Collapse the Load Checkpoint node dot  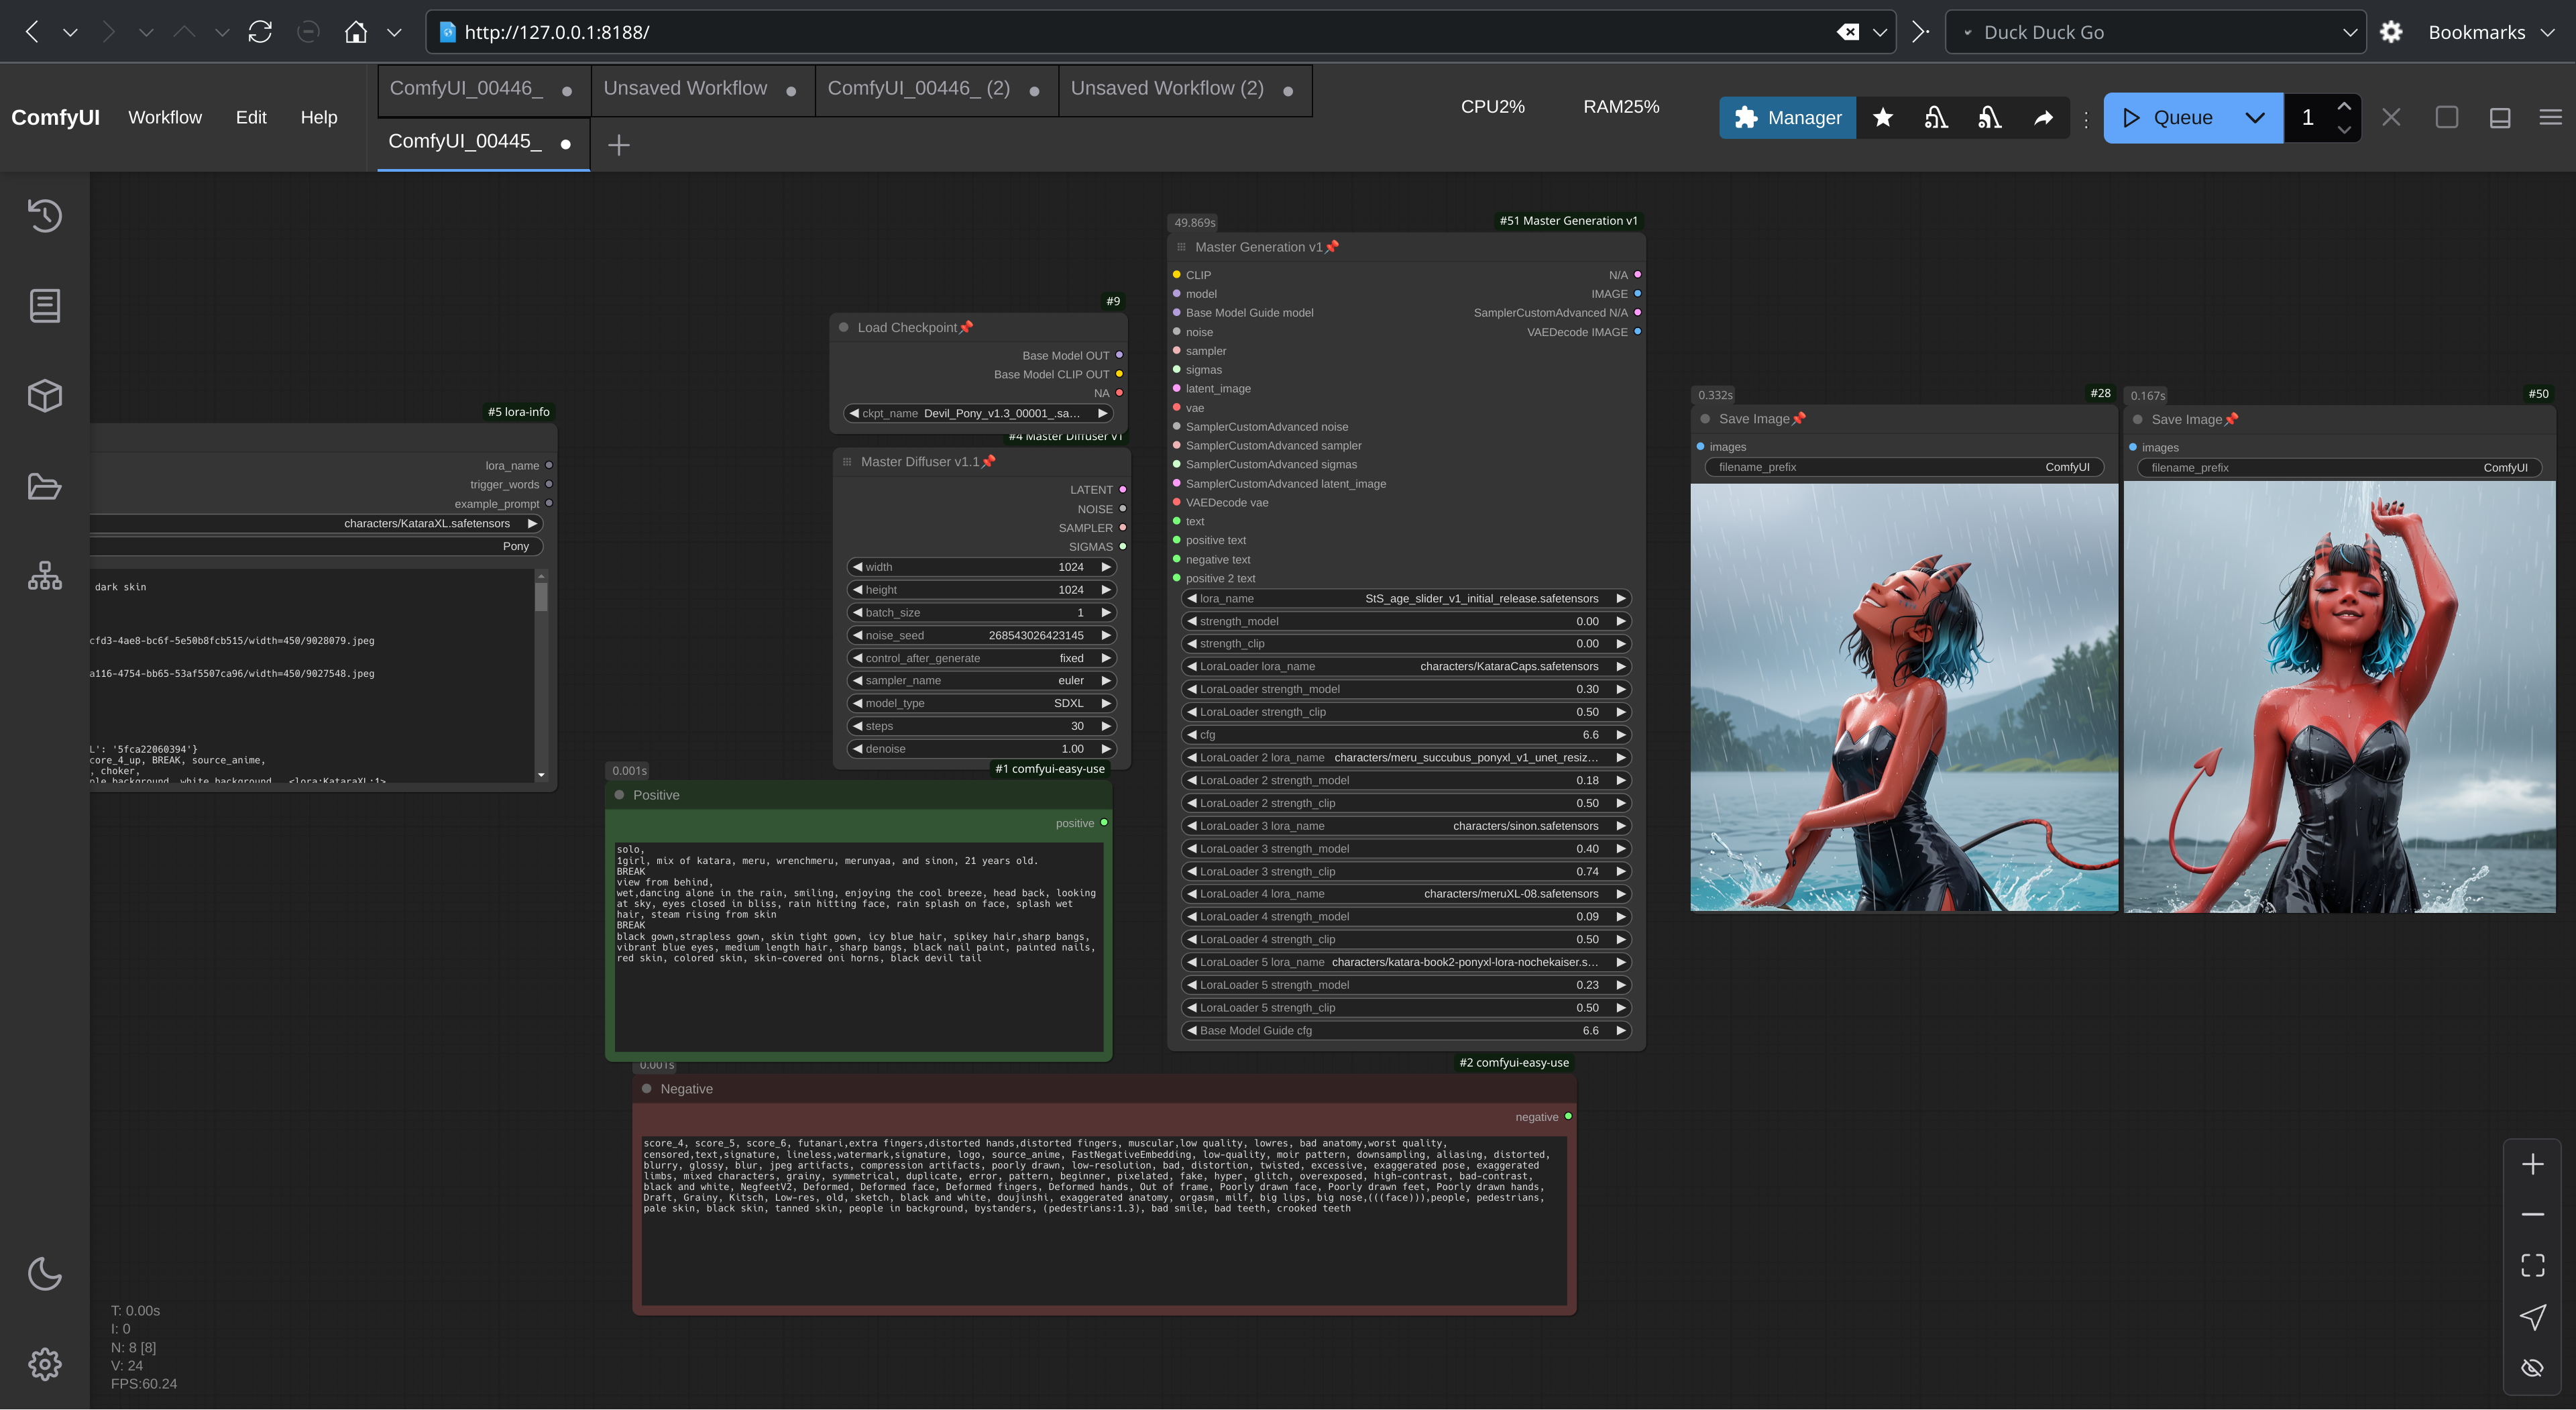coord(843,328)
